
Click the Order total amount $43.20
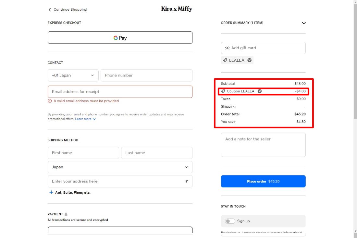[x=300, y=114]
